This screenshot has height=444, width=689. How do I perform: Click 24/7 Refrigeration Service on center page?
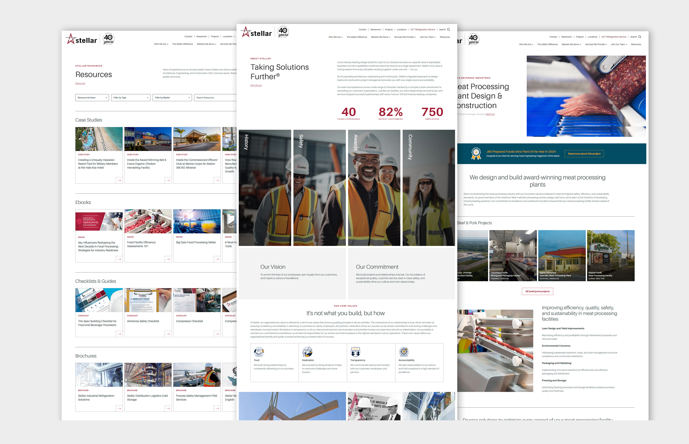tap(423, 29)
